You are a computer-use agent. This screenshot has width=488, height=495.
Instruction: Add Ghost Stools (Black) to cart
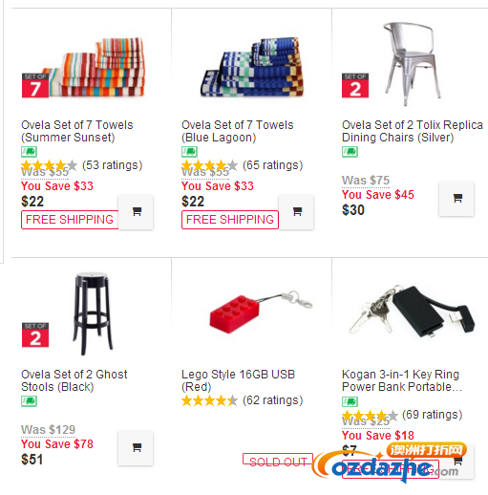[x=136, y=448]
